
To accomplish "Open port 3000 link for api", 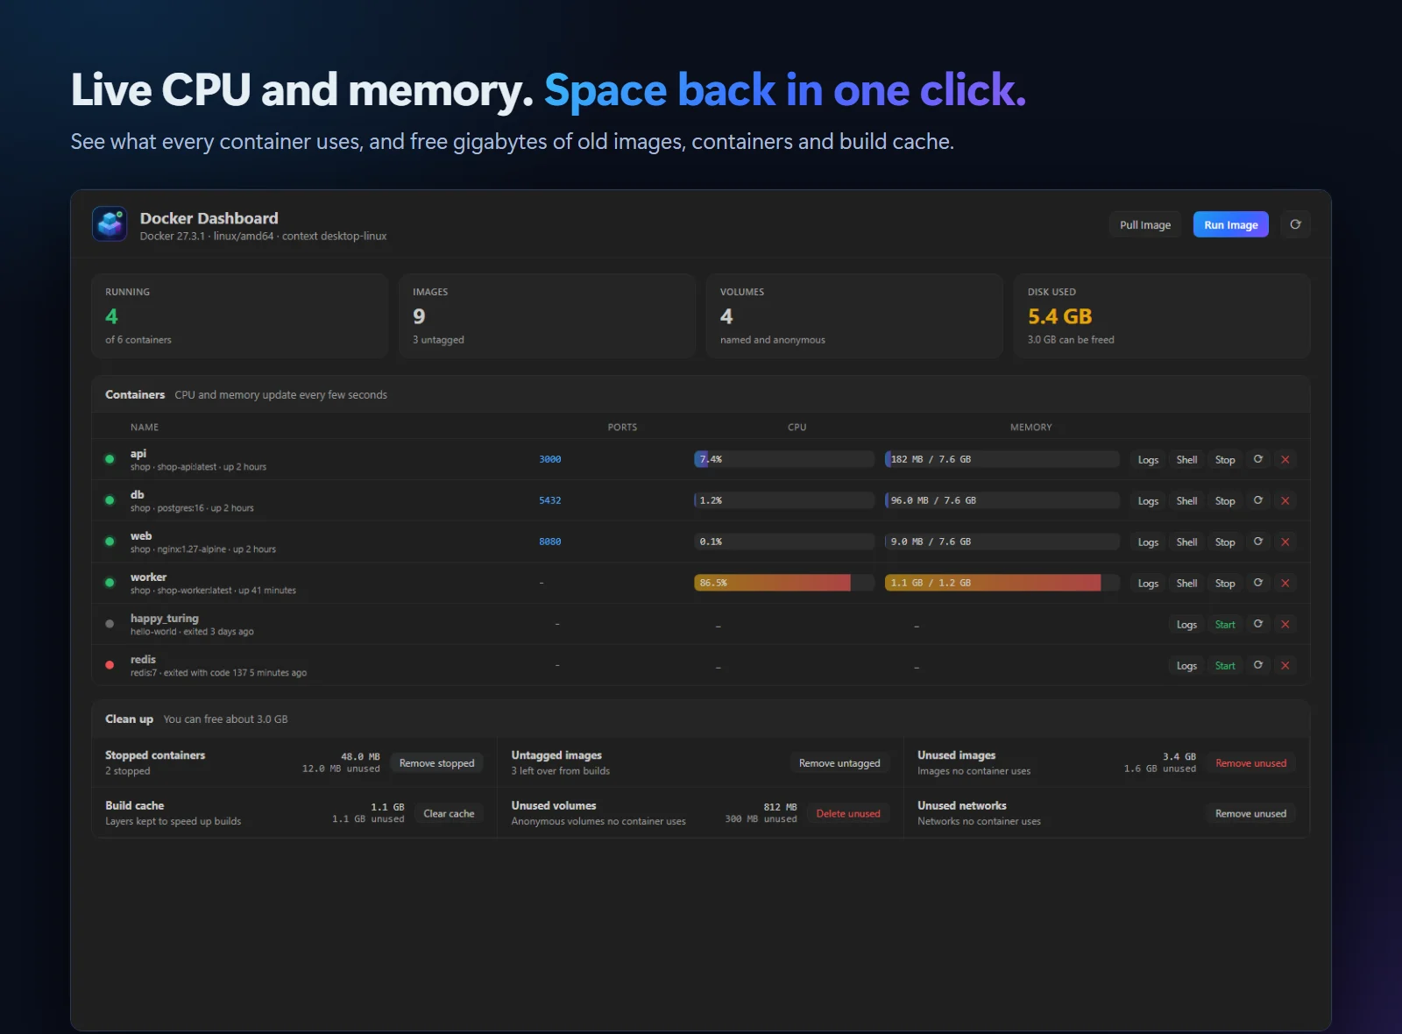I will [x=549, y=459].
